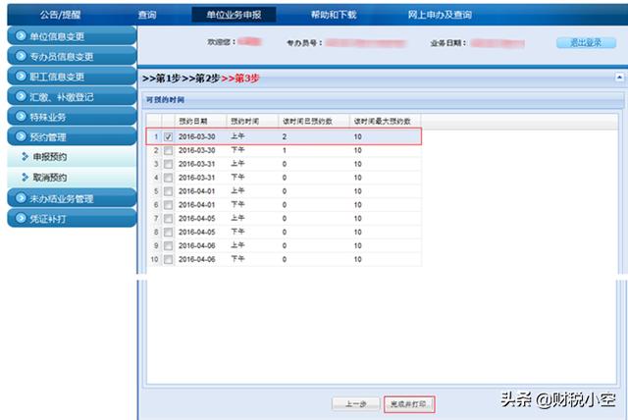Click the circle icon on 特殊业务
628x420 pixels.
pyautogui.click(x=21, y=116)
